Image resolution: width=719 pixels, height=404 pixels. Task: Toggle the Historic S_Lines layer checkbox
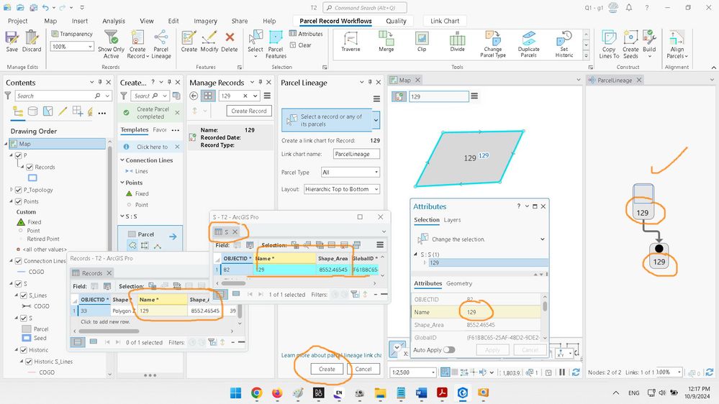point(29,362)
